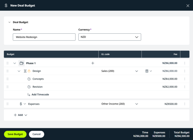Click the clock icon beside Concepts
193x140 pixels.
[29, 79]
